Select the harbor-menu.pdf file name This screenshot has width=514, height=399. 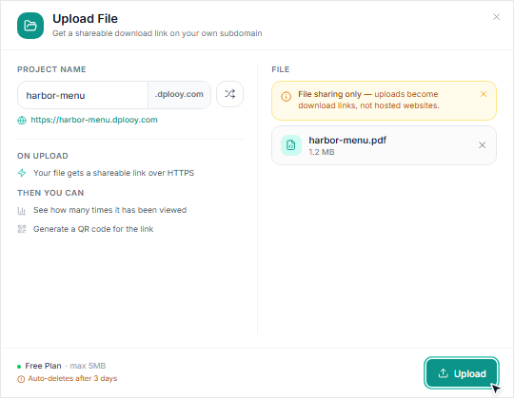(x=347, y=141)
